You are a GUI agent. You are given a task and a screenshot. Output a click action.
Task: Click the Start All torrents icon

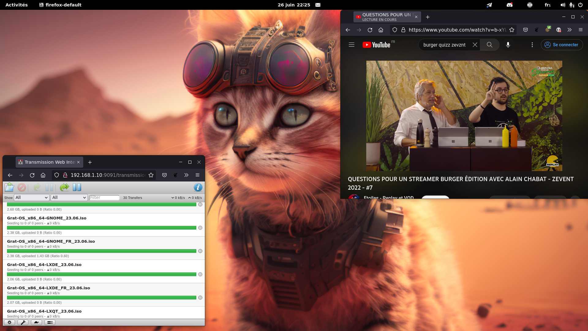[64, 187]
